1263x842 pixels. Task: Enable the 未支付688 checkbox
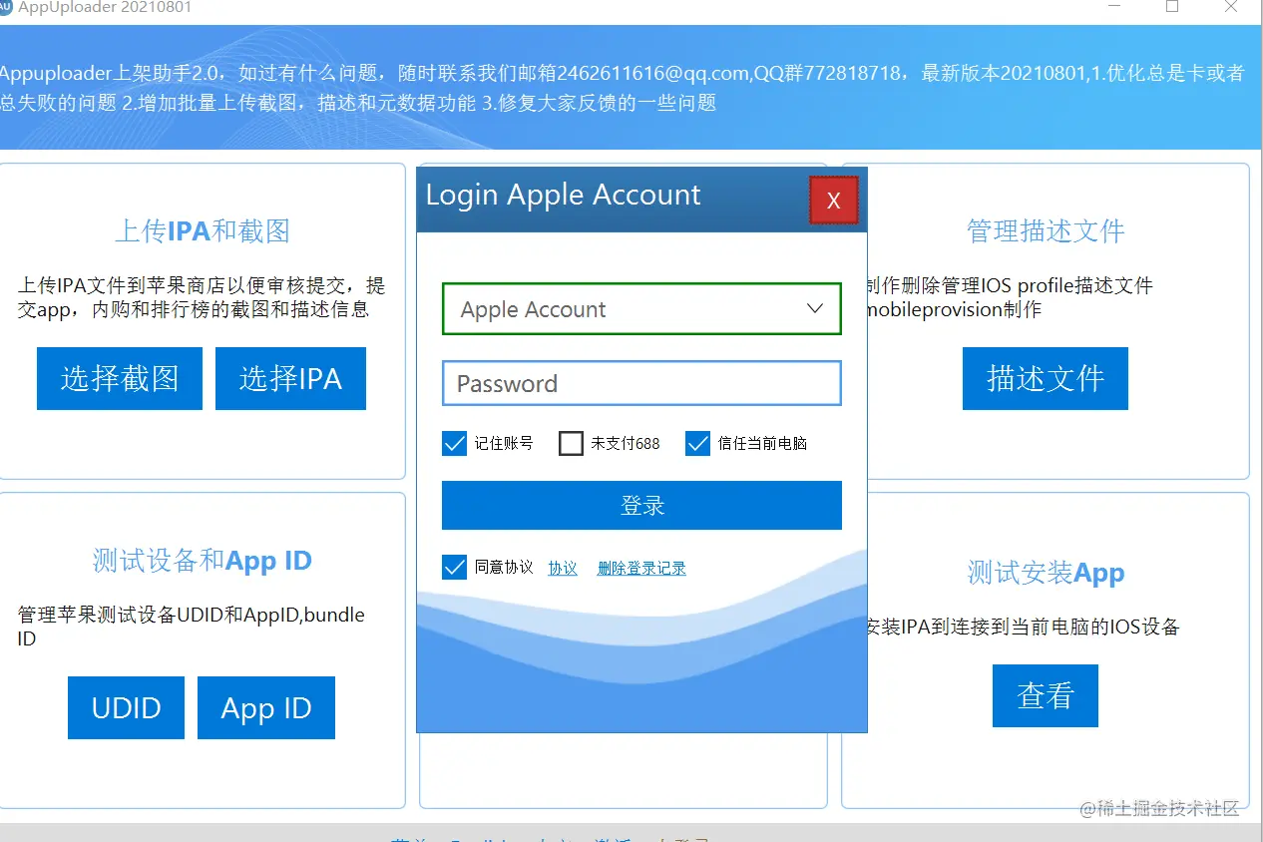571,443
